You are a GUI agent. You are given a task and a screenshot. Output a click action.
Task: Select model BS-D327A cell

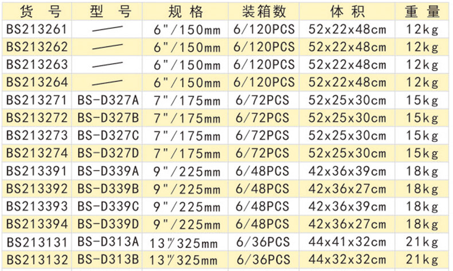108,100
